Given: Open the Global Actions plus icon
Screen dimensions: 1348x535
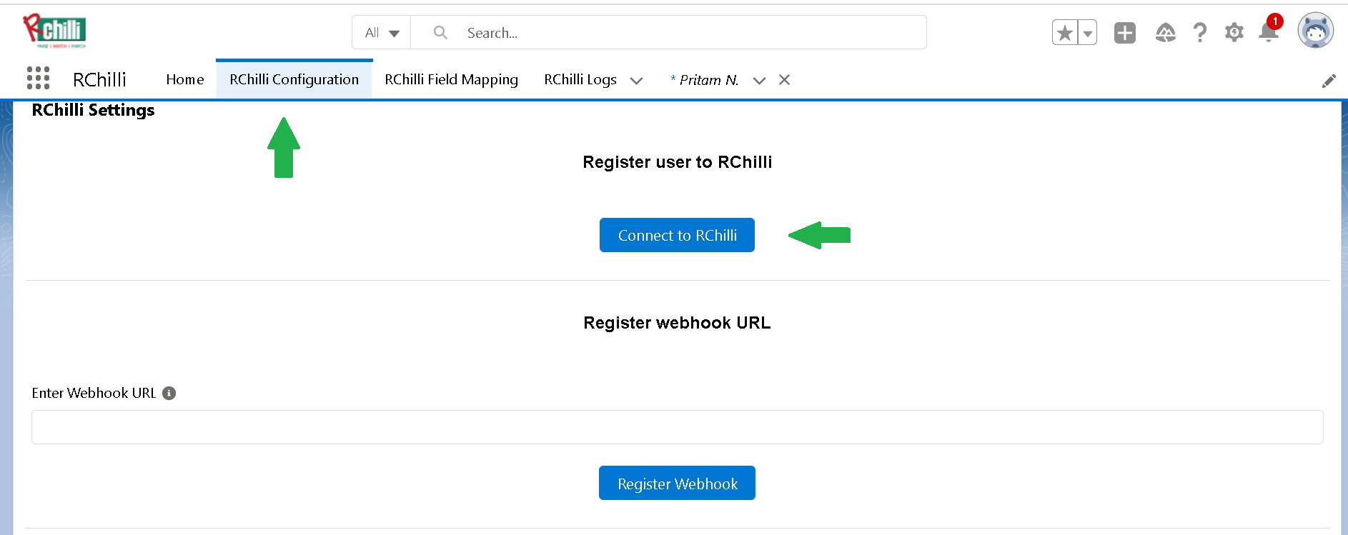Looking at the screenshot, I should coord(1125,33).
